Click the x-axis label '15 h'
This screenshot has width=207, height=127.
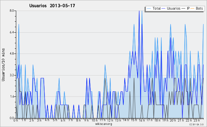[134, 120]
